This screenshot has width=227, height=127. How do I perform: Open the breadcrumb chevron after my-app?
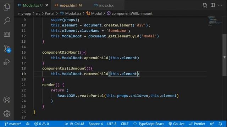[33, 13]
